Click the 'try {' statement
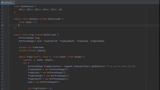 pos(26,63)
